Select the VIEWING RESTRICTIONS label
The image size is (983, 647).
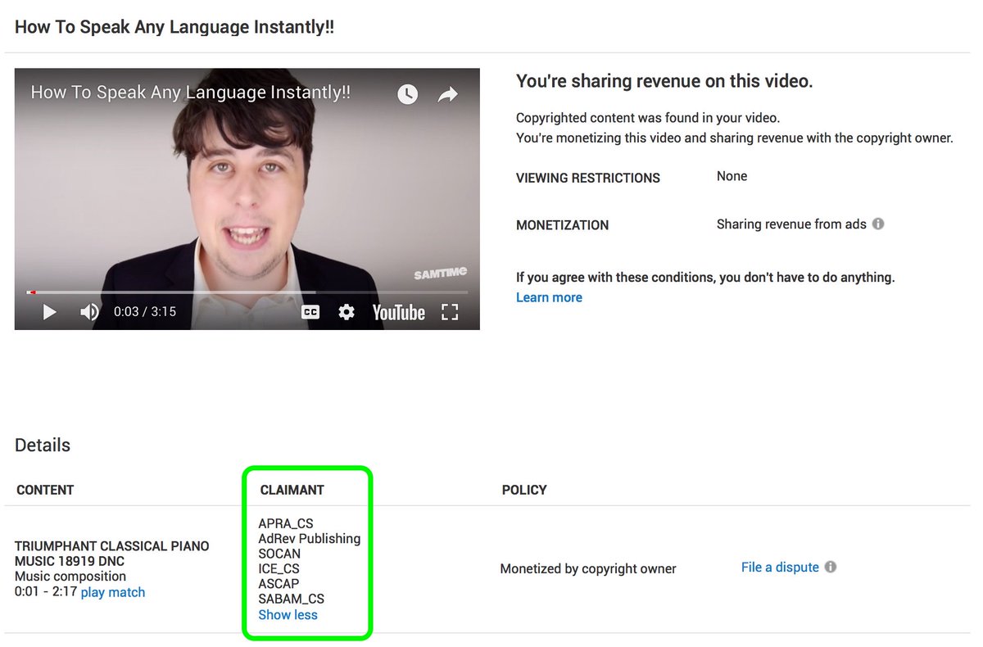(588, 178)
